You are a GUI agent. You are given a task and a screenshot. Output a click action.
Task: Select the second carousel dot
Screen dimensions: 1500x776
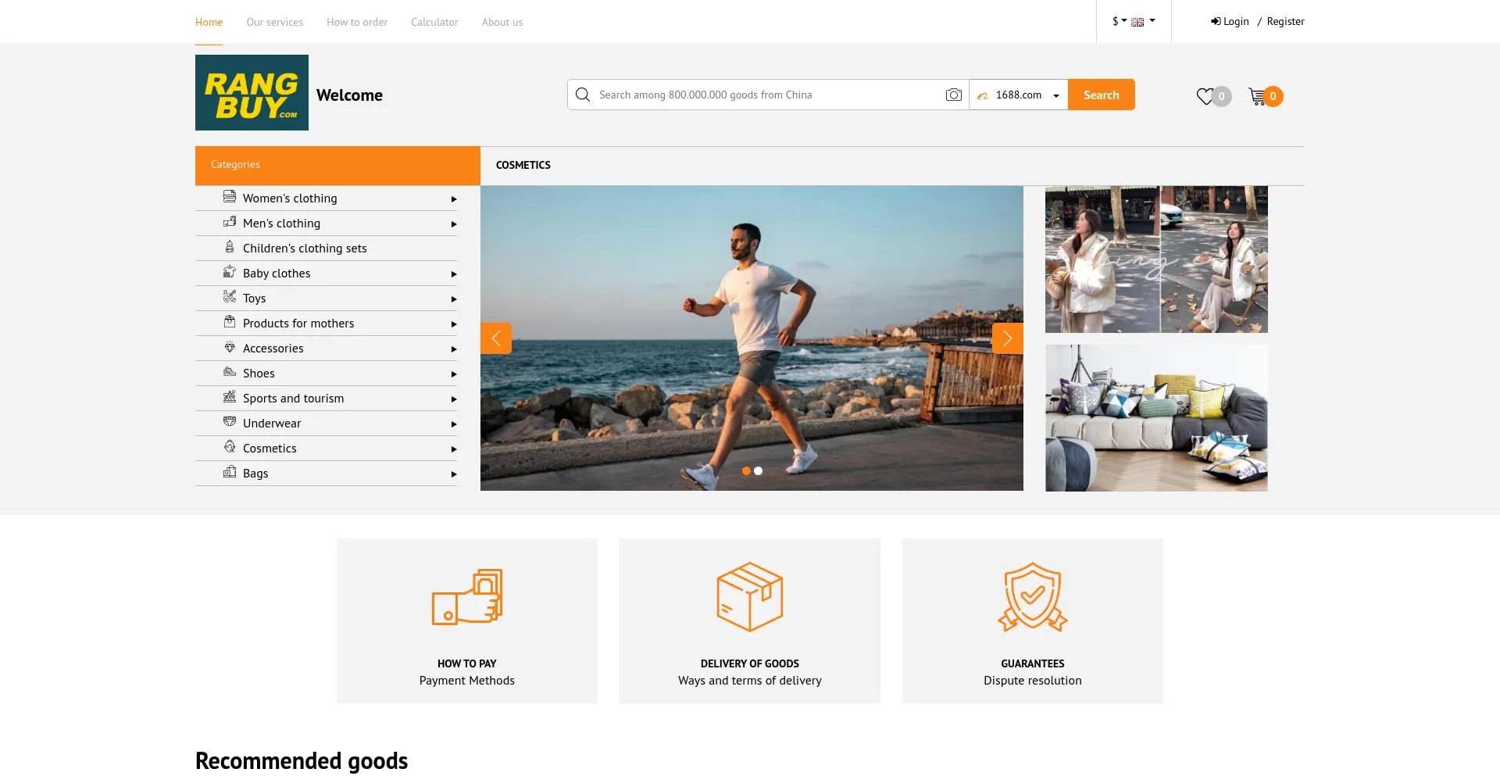(758, 470)
